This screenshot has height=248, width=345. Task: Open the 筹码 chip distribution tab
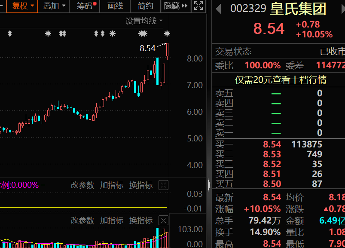[85, 6]
